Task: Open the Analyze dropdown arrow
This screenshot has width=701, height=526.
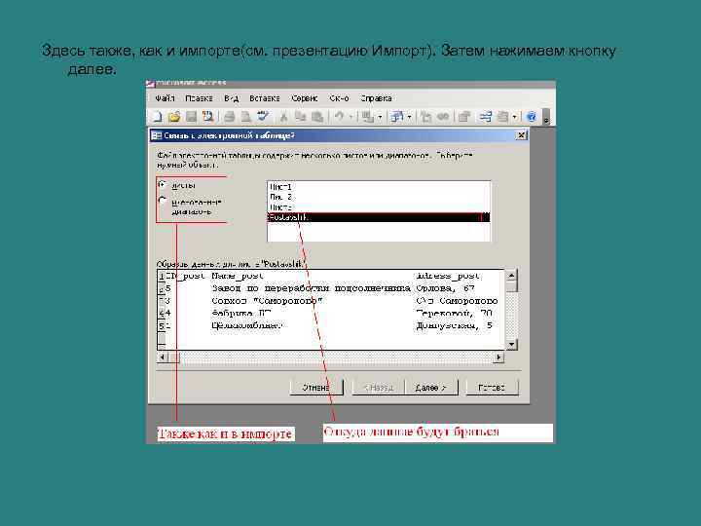Action: click(x=409, y=118)
